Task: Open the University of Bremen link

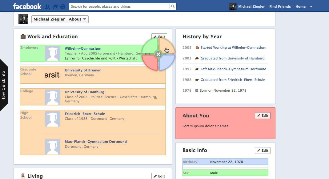Action: [83, 70]
